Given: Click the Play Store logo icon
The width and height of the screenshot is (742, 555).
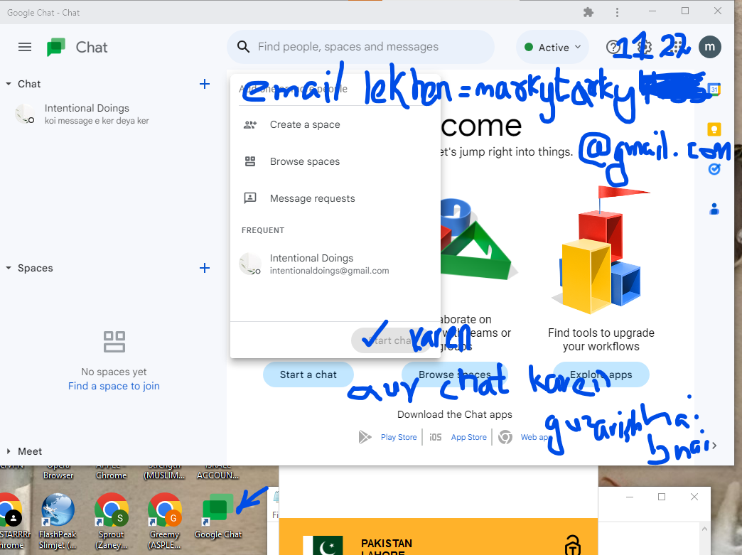Looking at the screenshot, I should coord(365,437).
